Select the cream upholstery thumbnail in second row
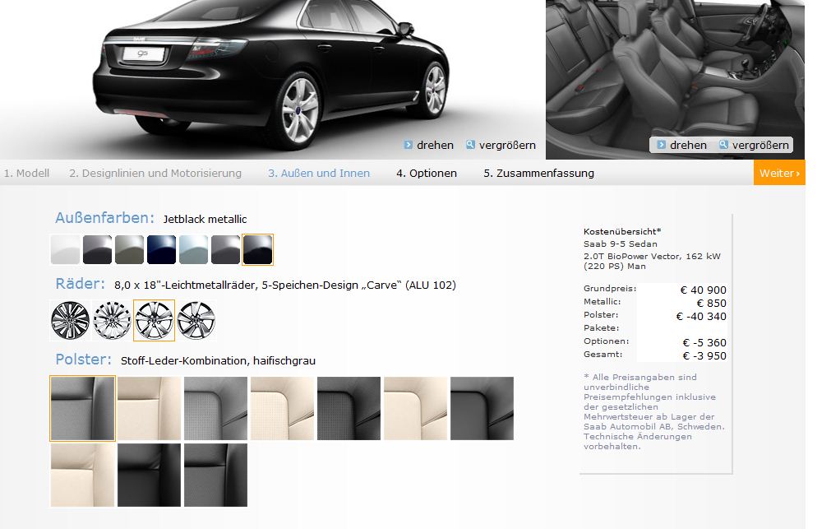 82,476
